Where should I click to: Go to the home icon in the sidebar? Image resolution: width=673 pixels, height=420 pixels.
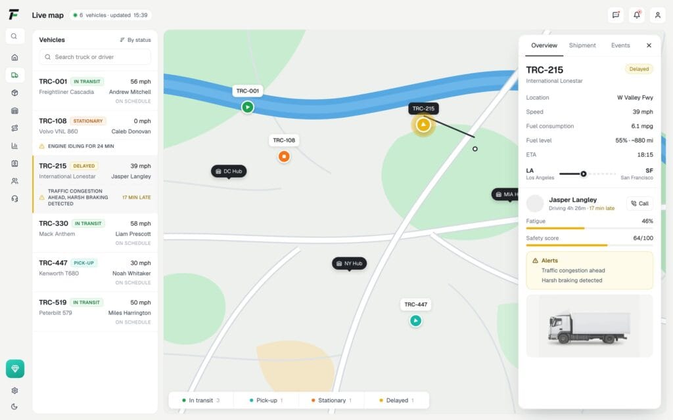pos(14,58)
